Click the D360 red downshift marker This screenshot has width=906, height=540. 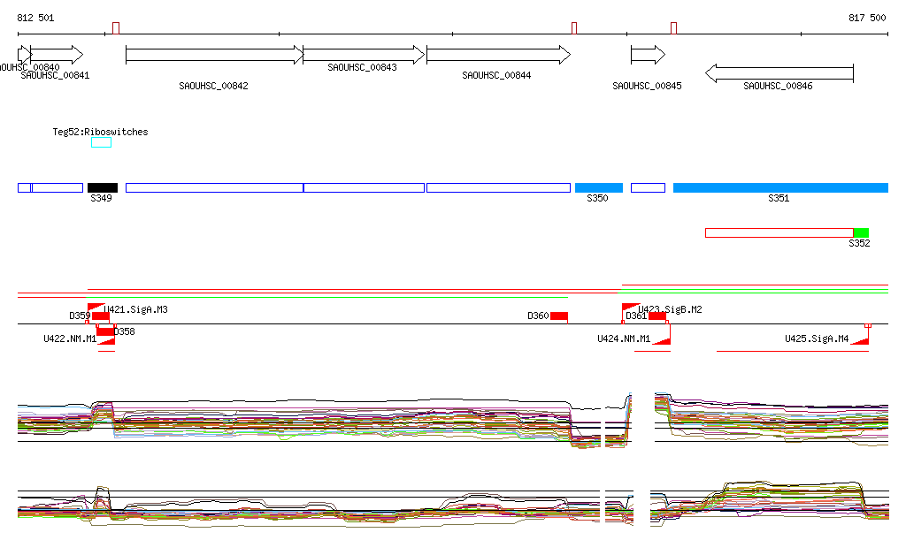click(558, 316)
